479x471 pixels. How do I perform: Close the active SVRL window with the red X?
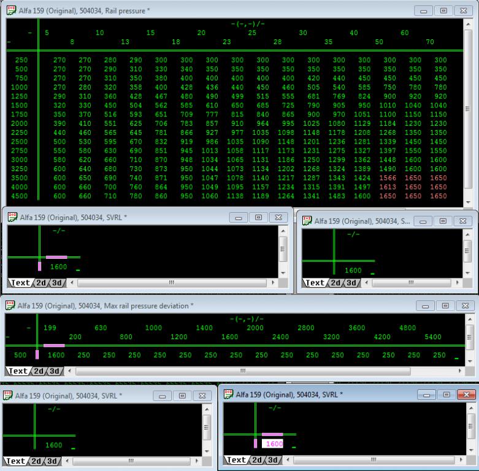pyautogui.click(x=466, y=394)
